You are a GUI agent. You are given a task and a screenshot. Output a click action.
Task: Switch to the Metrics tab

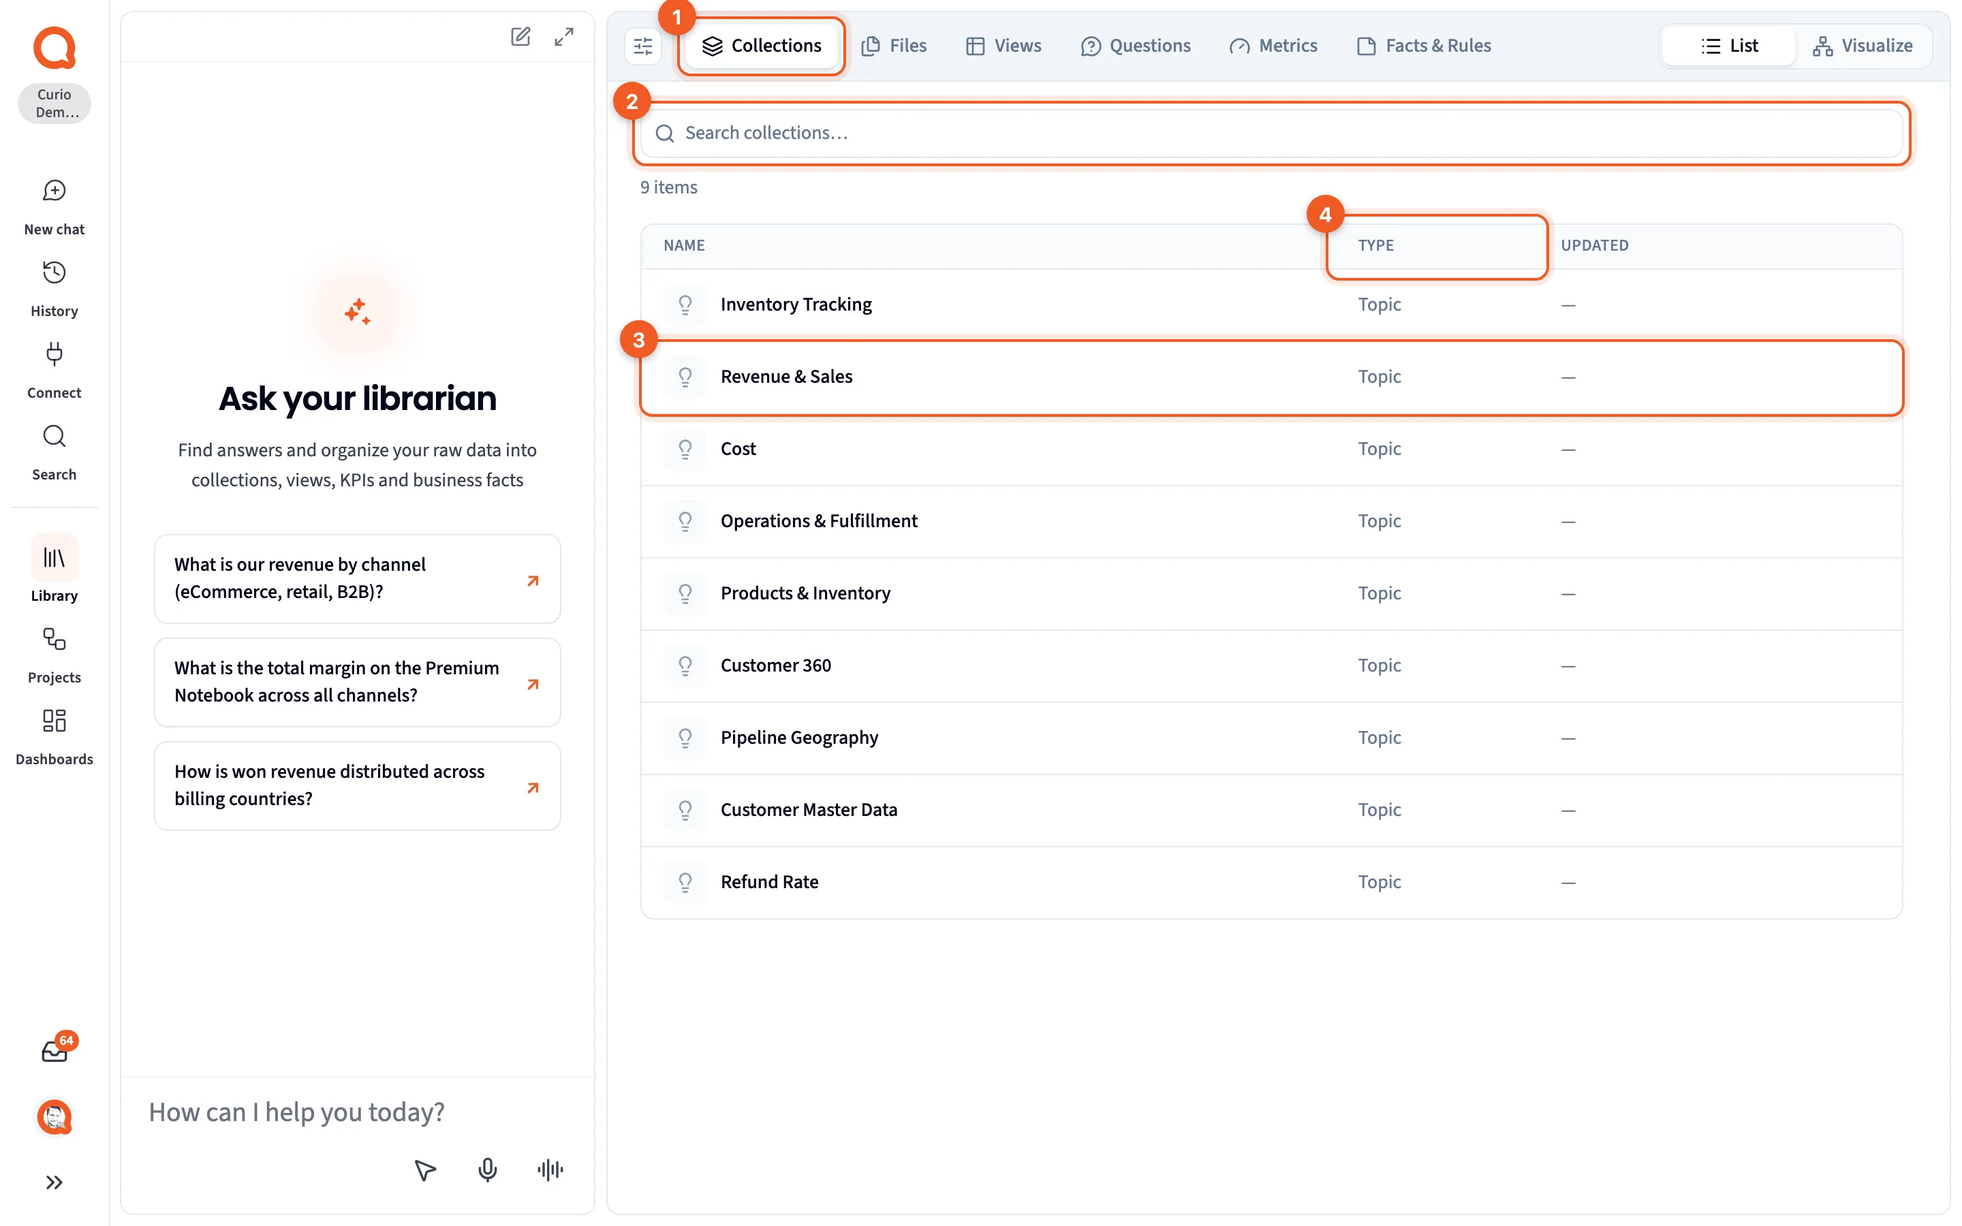click(1274, 46)
